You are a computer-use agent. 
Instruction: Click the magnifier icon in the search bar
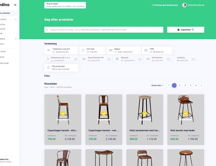tap(47, 30)
